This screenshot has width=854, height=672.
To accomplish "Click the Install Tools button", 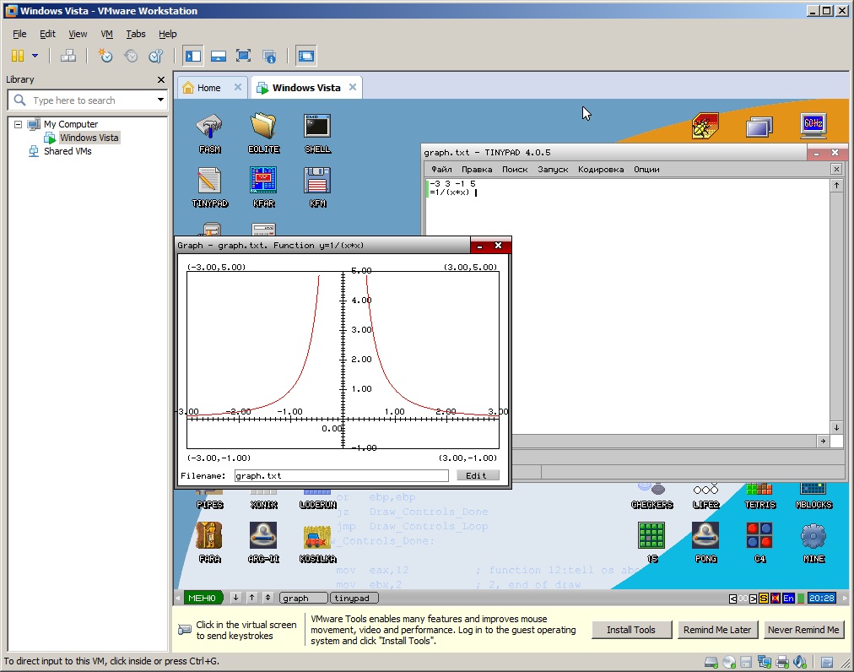I will pyautogui.click(x=630, y=630).
